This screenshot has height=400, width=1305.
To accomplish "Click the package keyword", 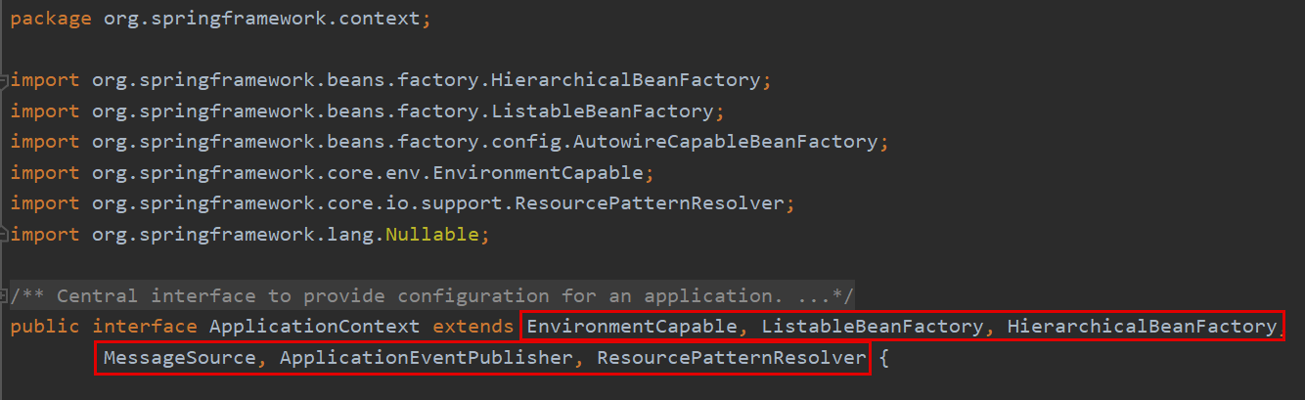I will coord(51,20).
